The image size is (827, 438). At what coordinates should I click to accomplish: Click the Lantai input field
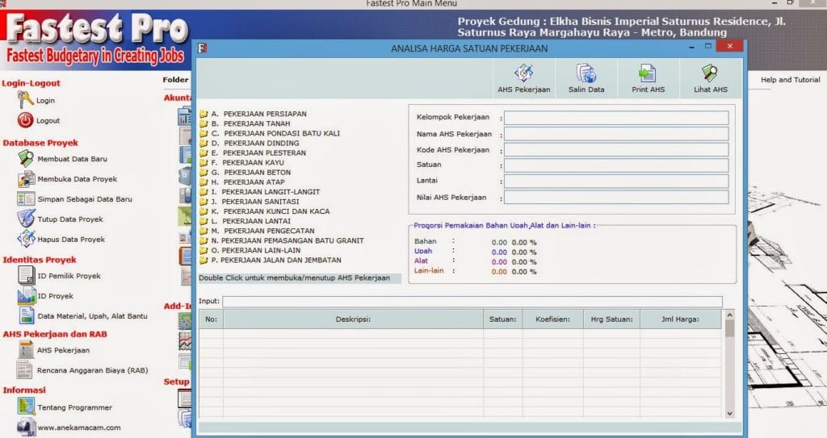click(x=616, y=181)
